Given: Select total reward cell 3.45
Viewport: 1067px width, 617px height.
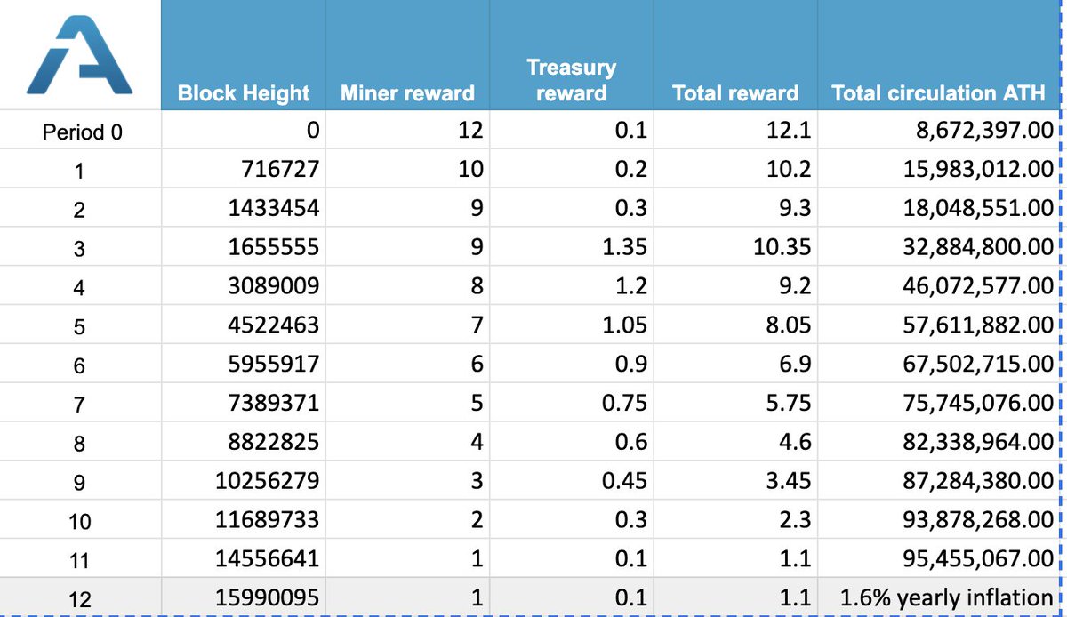Looking at the screenshot, I should (x=735, y=482).
